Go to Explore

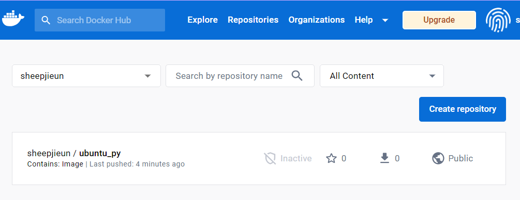click(203, 20)
